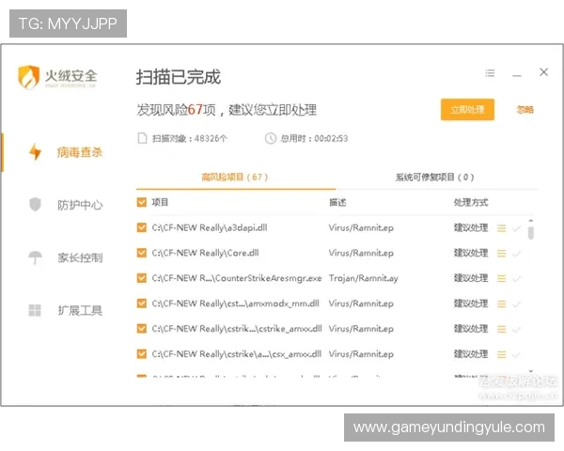Open details menu icon for cstrike_amxx.dll row
The width and height of the screenshot is (564, 451).
(501, 330)
